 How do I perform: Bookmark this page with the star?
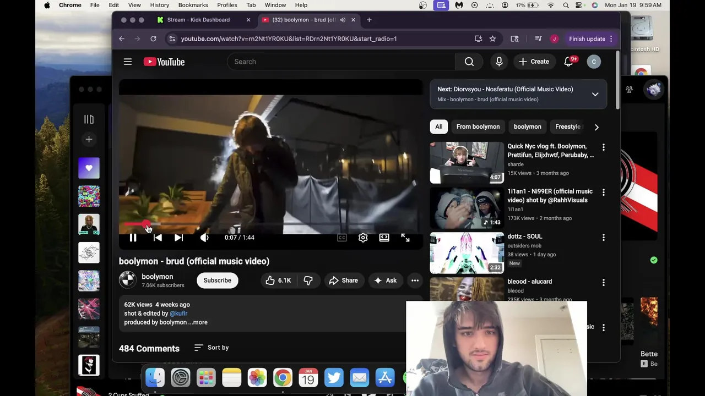coord(492,39)
